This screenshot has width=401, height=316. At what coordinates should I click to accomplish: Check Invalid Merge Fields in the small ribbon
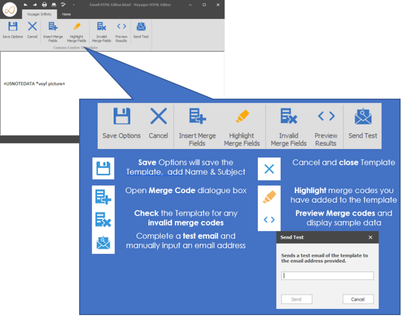click(101, 30)
